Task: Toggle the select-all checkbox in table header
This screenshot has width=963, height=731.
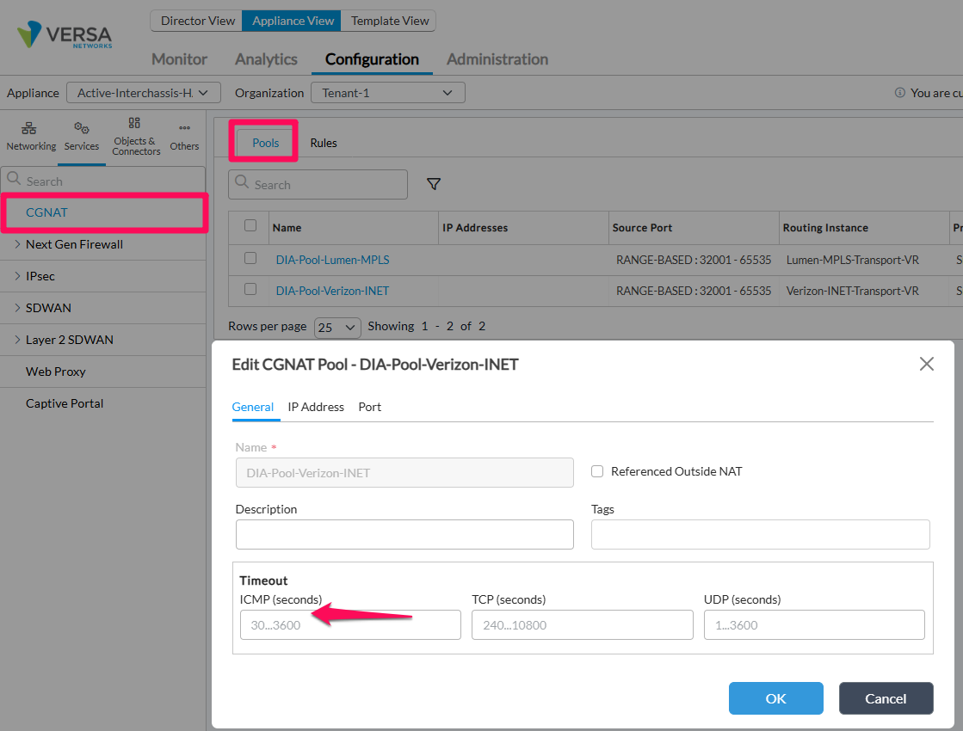Action: tap(250, 225)
